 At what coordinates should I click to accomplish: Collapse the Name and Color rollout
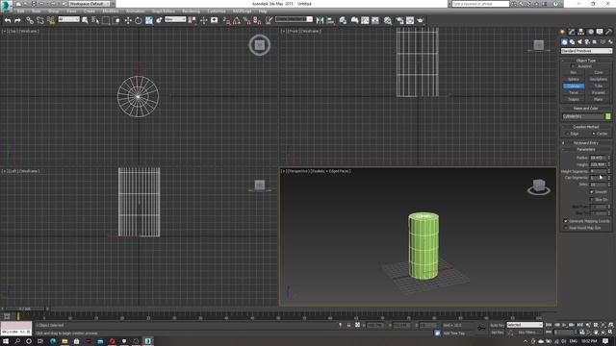(x=586, y=109)
